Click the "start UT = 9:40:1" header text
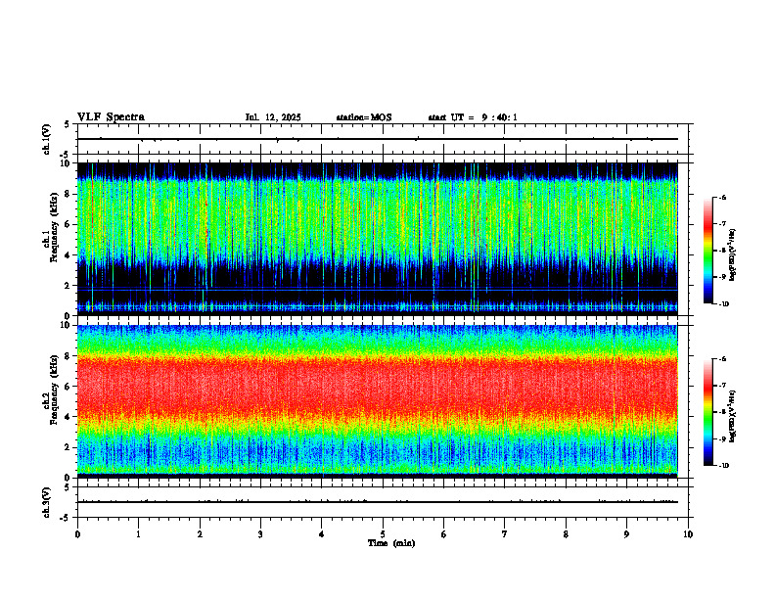This screenshot has height=599, width=775. (x=473, y=117)
